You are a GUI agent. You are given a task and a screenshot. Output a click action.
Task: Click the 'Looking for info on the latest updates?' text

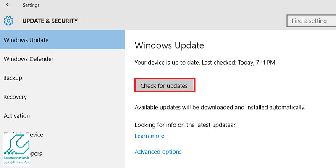tap(185, 125)
